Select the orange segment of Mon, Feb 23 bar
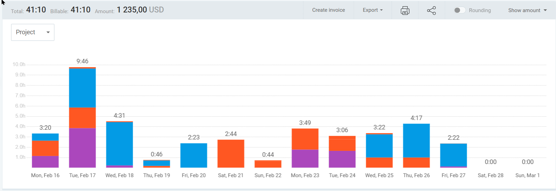The image size is (556, 191). click(305, 139)
